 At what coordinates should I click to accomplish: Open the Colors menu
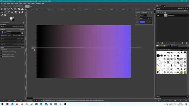pos(25,4)
